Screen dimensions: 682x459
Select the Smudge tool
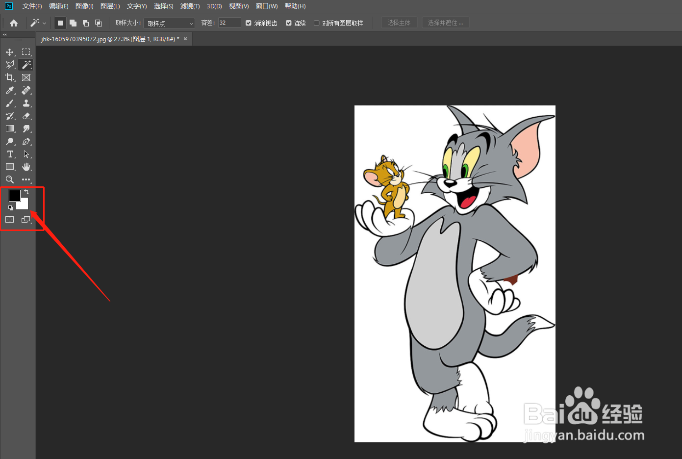26,128
